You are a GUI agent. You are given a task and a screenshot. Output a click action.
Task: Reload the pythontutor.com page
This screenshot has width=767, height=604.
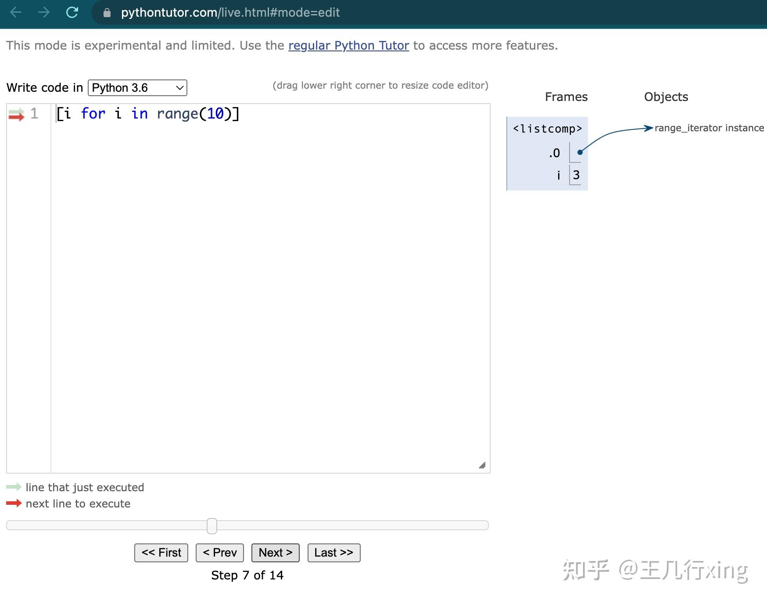(x=72, y=12)
